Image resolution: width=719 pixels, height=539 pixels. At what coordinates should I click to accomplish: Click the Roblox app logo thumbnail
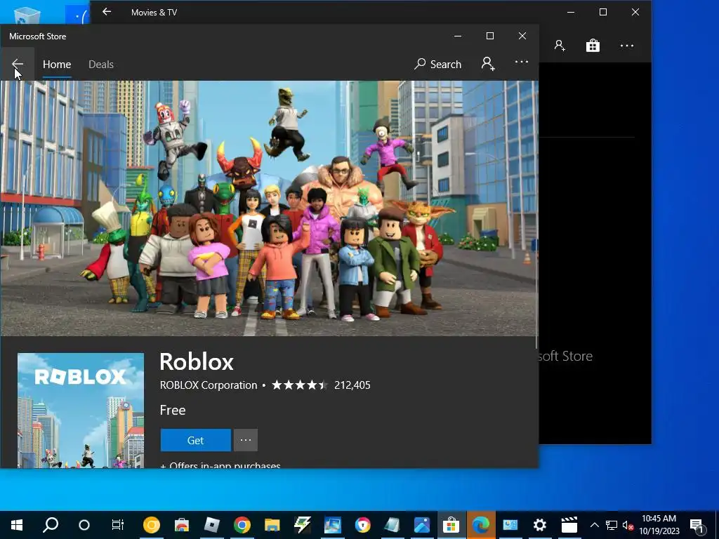pos(81,410)
